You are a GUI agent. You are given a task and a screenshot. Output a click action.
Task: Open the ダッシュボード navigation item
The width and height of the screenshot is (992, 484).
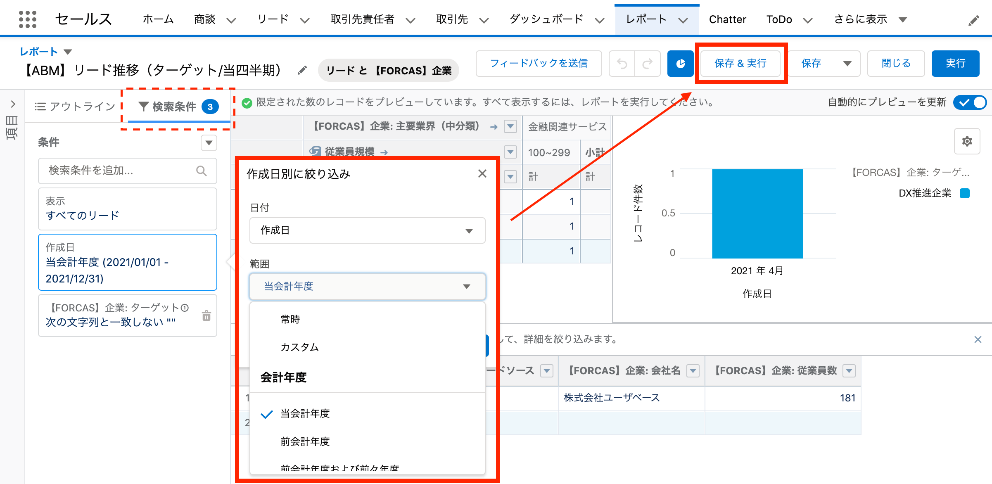click(x=546, y=19)
